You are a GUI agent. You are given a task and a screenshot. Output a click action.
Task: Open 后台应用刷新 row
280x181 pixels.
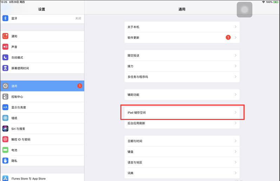182,123
